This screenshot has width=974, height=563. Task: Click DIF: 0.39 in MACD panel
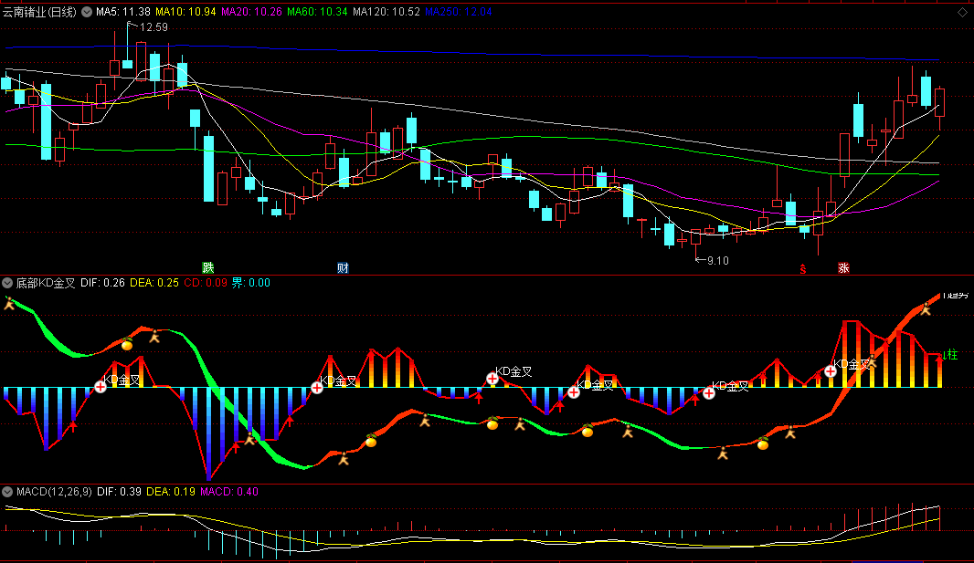120,492
